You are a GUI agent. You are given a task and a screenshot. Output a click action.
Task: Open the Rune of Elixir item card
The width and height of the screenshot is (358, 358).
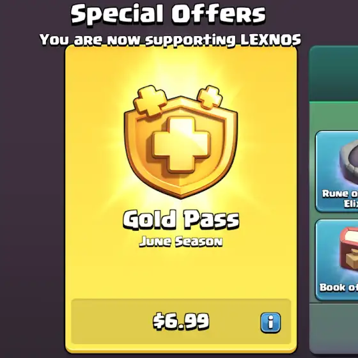point(336,171)
